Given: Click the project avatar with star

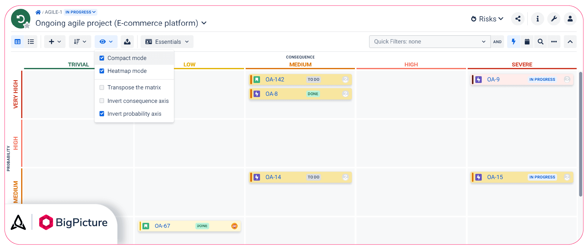Looking at the screenshot, I should pyautogui.click(x=21, y=19).
